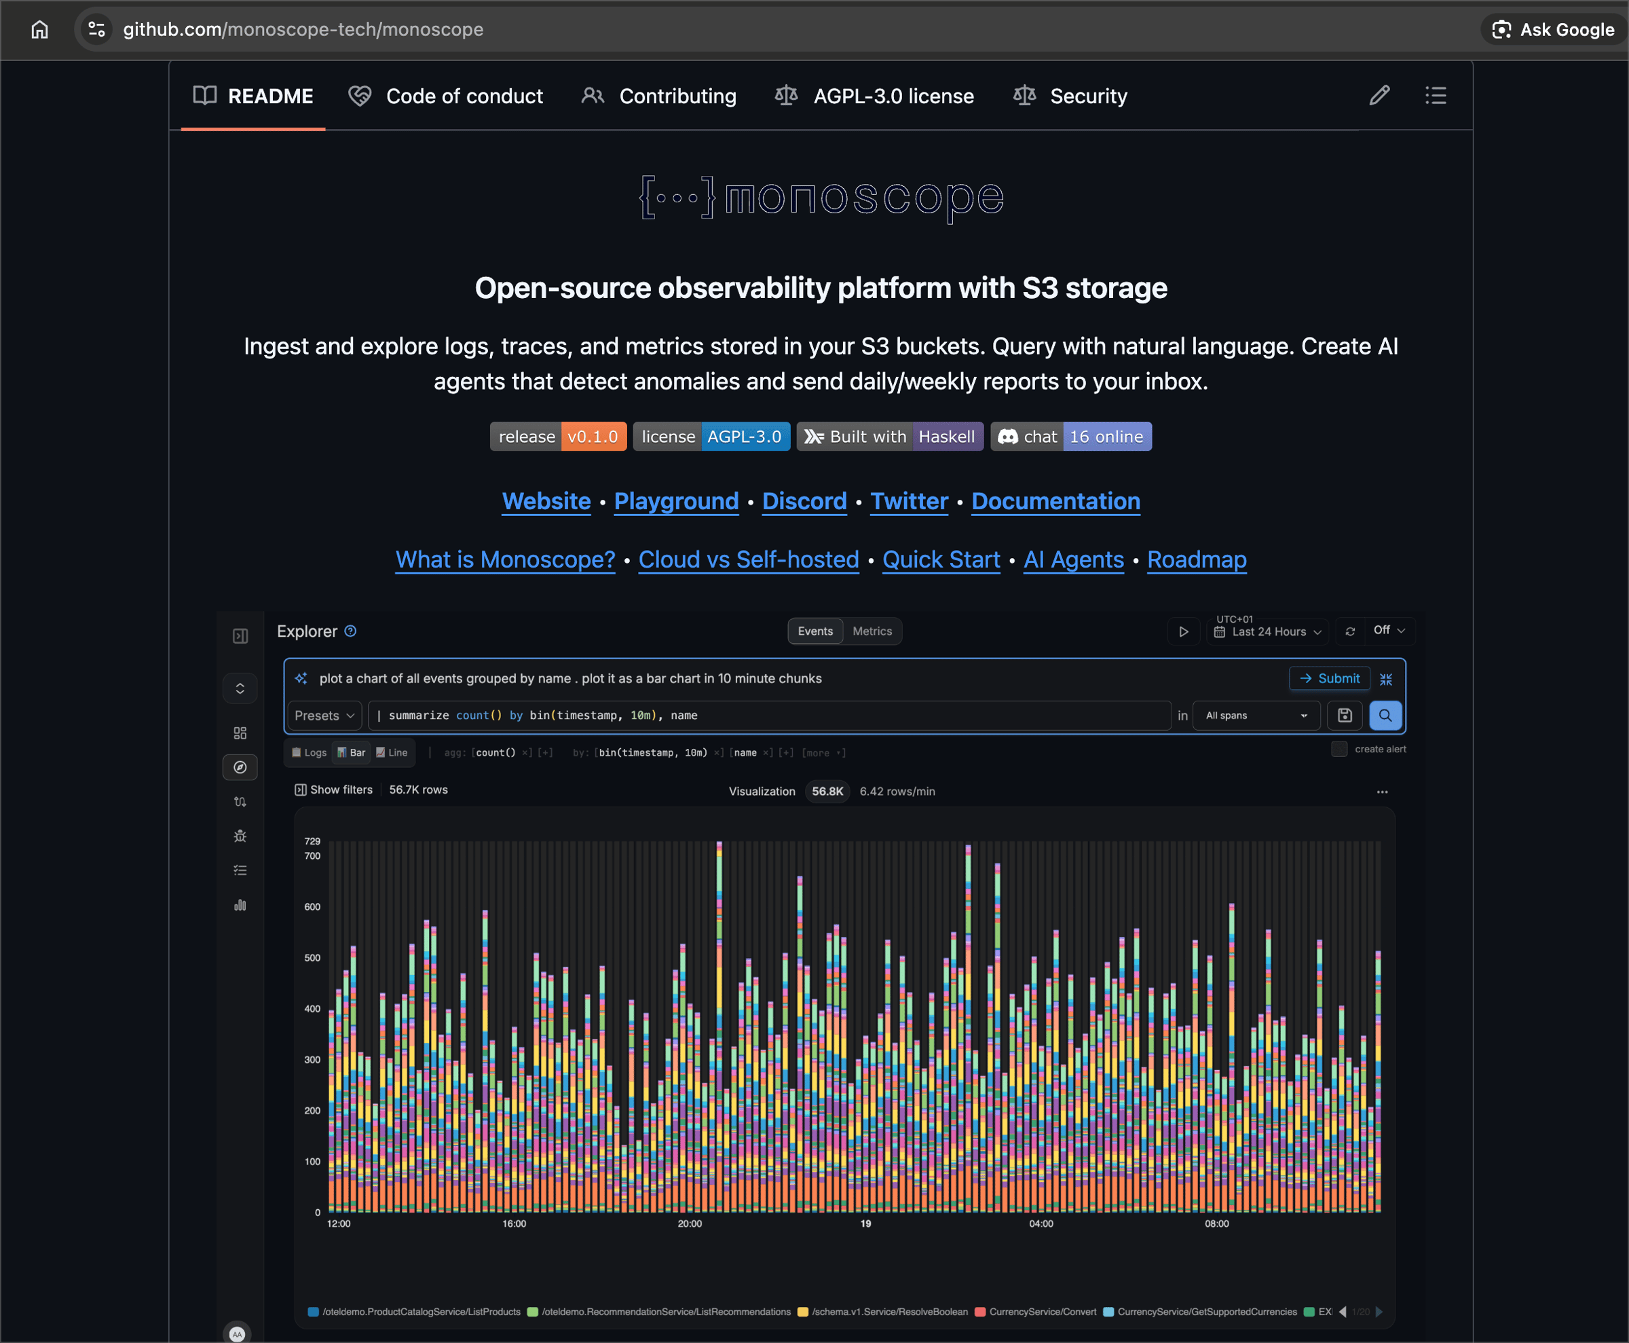Open the Quick Start link
Viewport: 1629px width, 1343px height.
coord(941,559)
